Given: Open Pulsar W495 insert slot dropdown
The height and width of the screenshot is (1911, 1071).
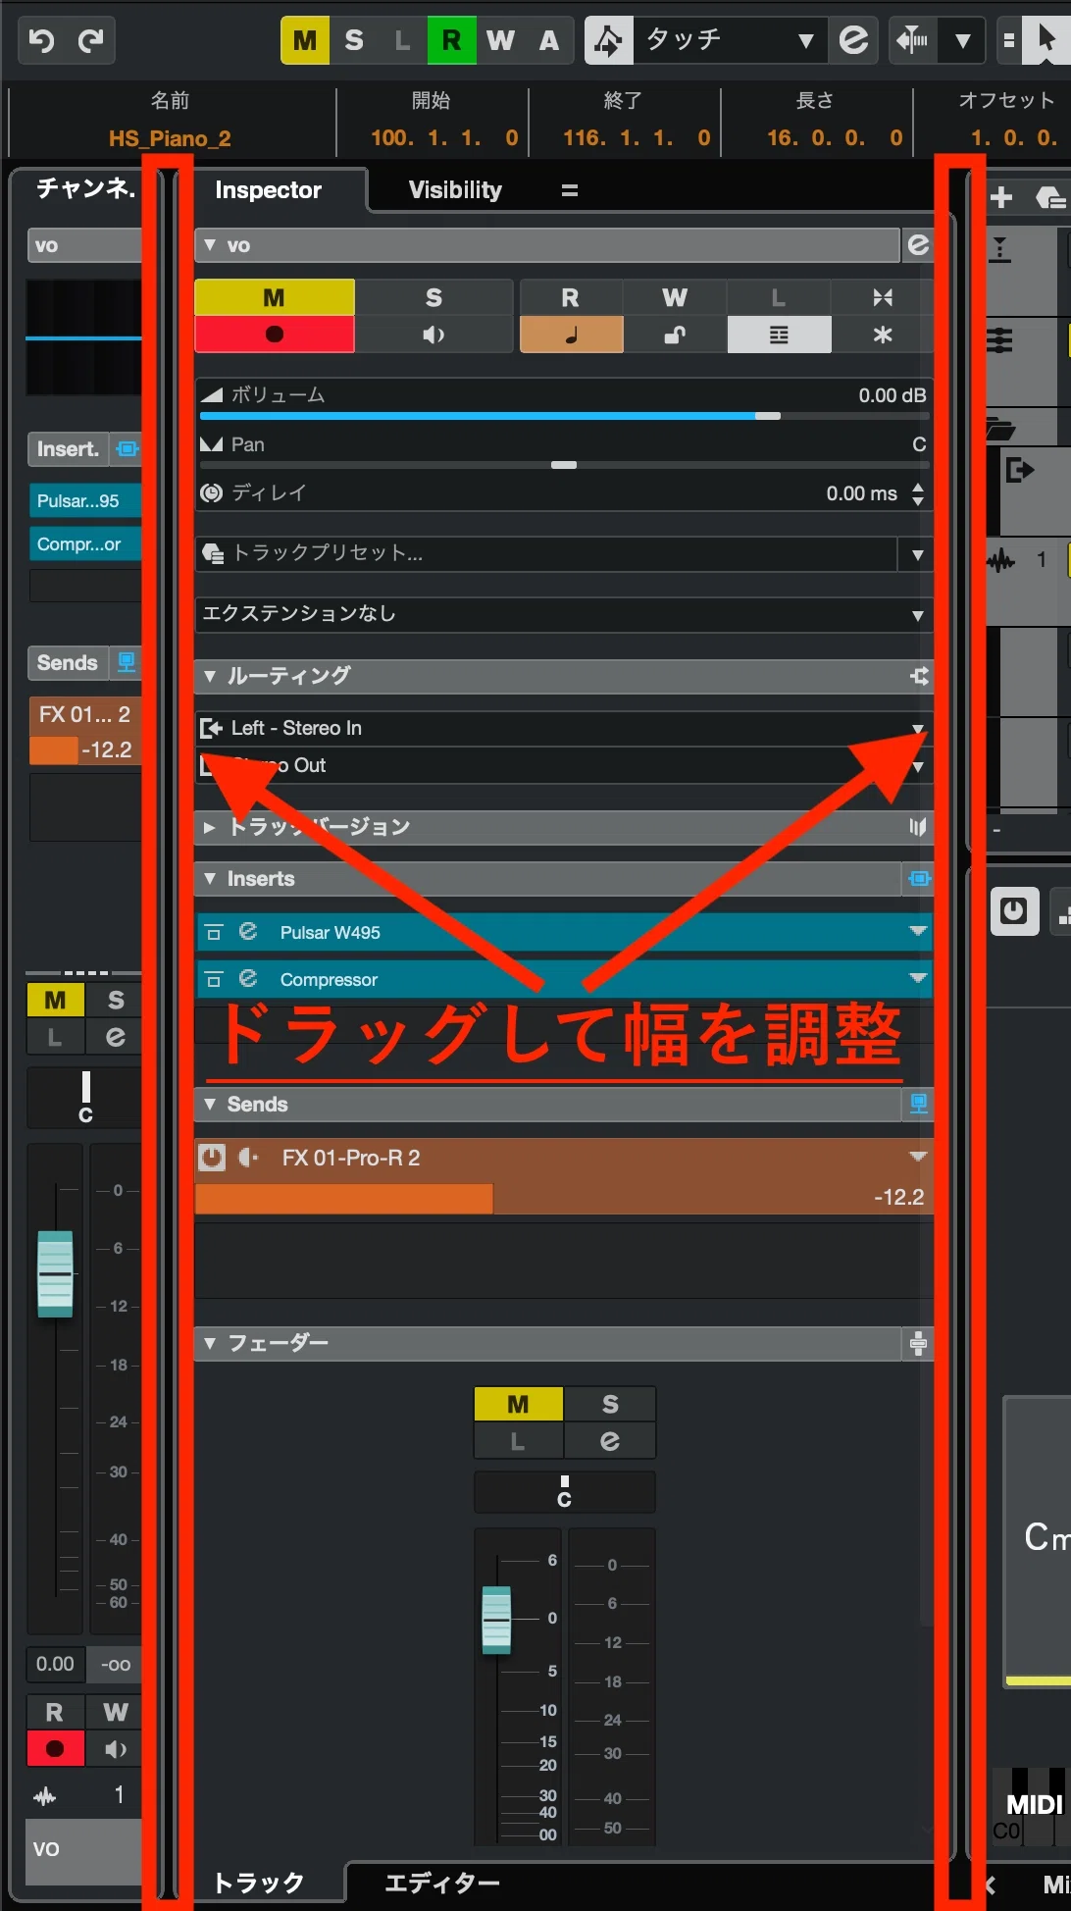Looking at the screenshot, I should click(918, 931).
